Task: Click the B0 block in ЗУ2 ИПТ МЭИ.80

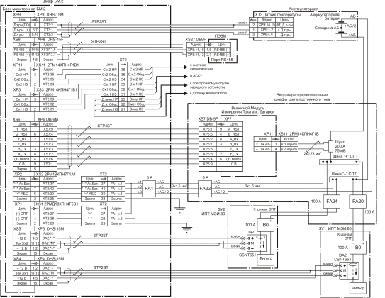Action: 265,225
